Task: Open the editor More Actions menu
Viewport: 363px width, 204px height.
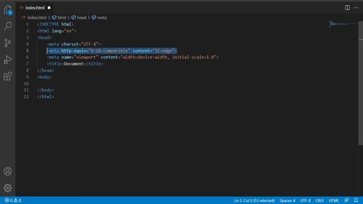Action: [356, 7]
